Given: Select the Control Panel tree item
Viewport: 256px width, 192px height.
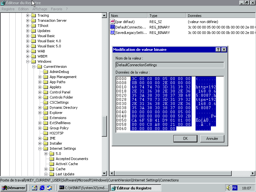Looking at the screenshot, I should tap(60, 92).
